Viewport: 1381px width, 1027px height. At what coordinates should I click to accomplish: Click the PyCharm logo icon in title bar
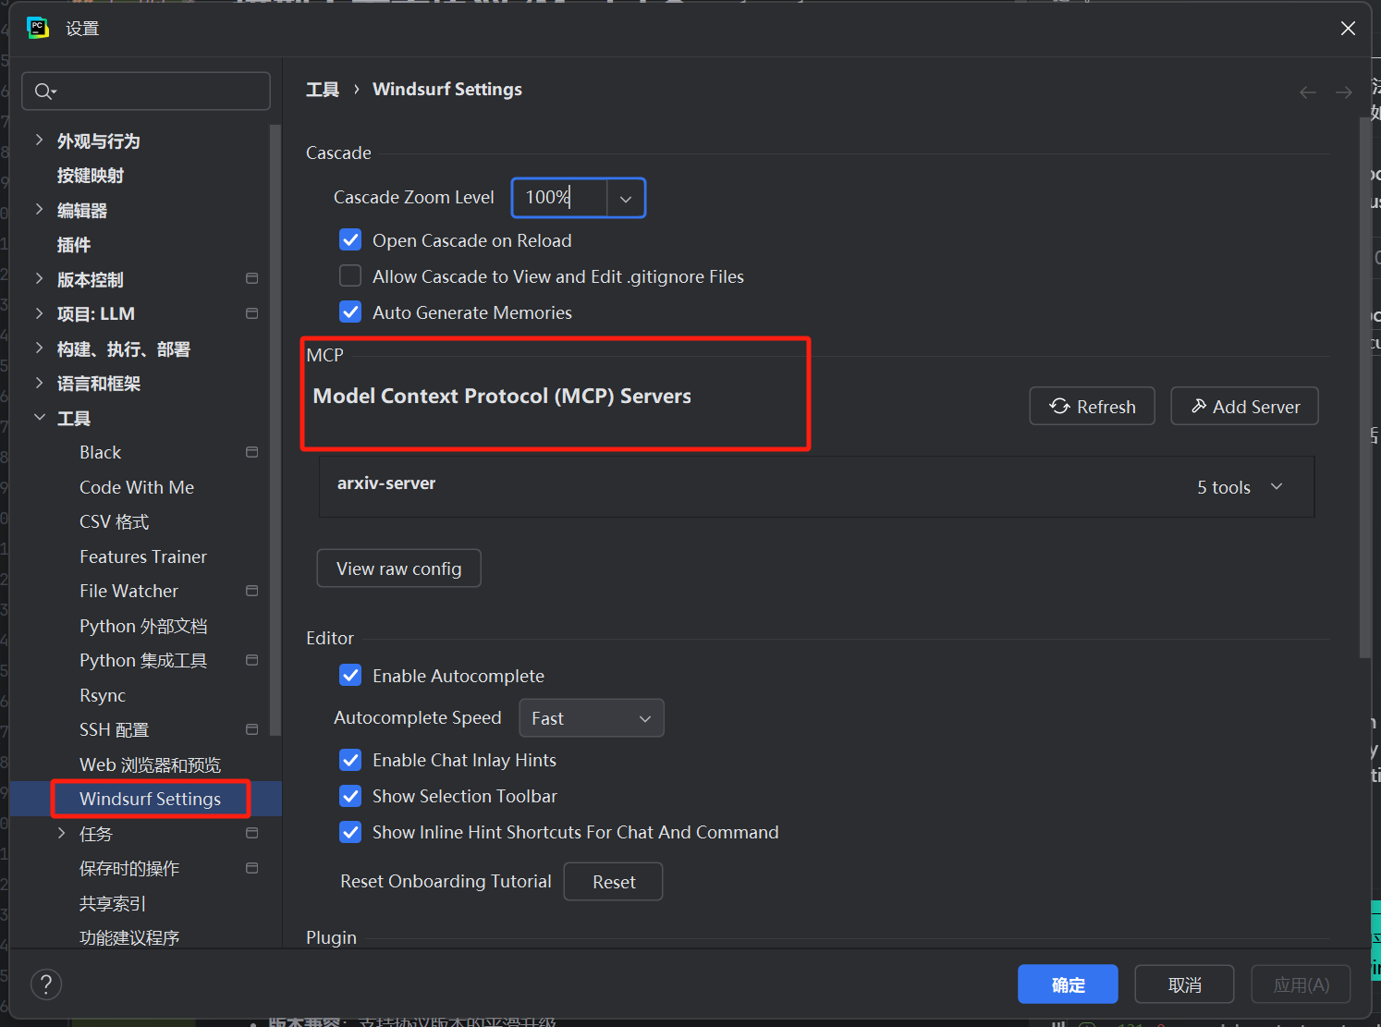coord(38,28)
